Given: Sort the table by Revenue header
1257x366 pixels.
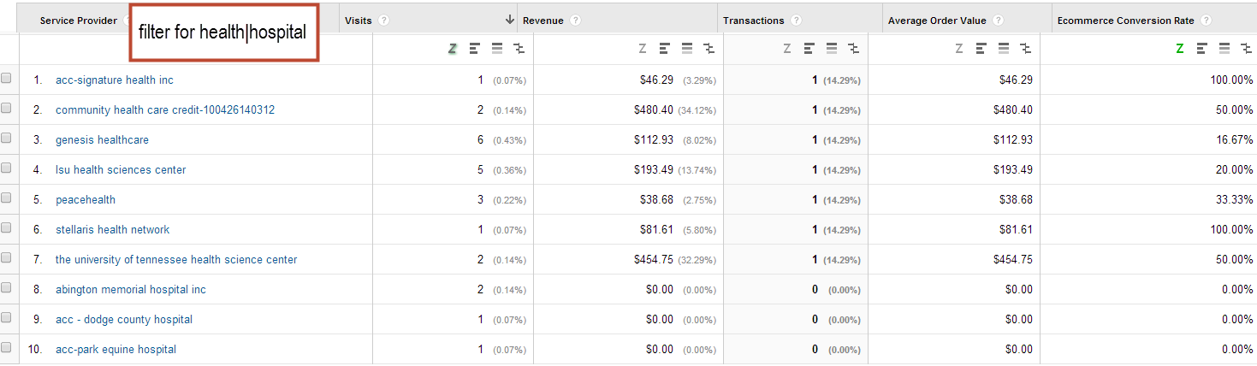Looking at the screenshot, I should click(x=543, y=21).
